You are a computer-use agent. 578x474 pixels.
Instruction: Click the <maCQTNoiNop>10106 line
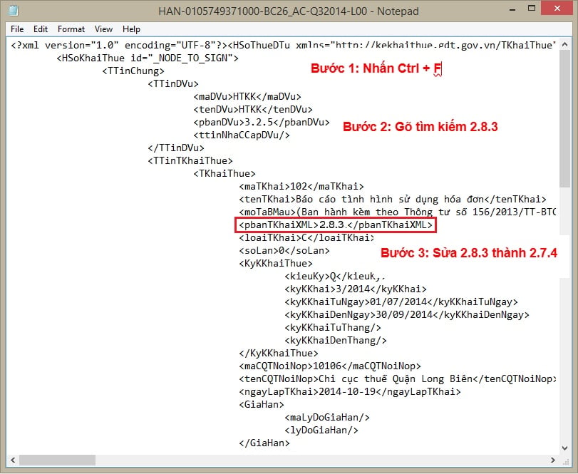tap(330, 366)
